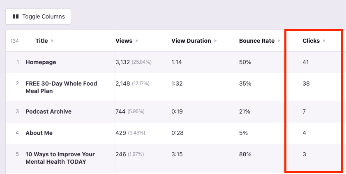The width and height of the screenshot is (346, 174).
Task: Click the columns icon beside Toggle Columns
Action: tap(16, 16)
